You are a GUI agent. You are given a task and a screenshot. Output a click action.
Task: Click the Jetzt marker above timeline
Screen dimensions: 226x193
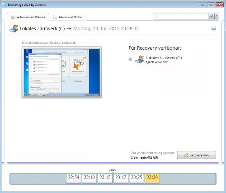[x=112, y=170]
